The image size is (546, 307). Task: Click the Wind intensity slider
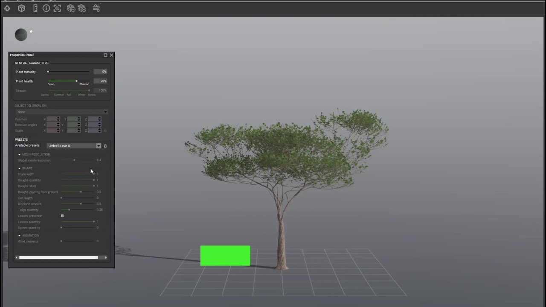(x=78, y=241)
